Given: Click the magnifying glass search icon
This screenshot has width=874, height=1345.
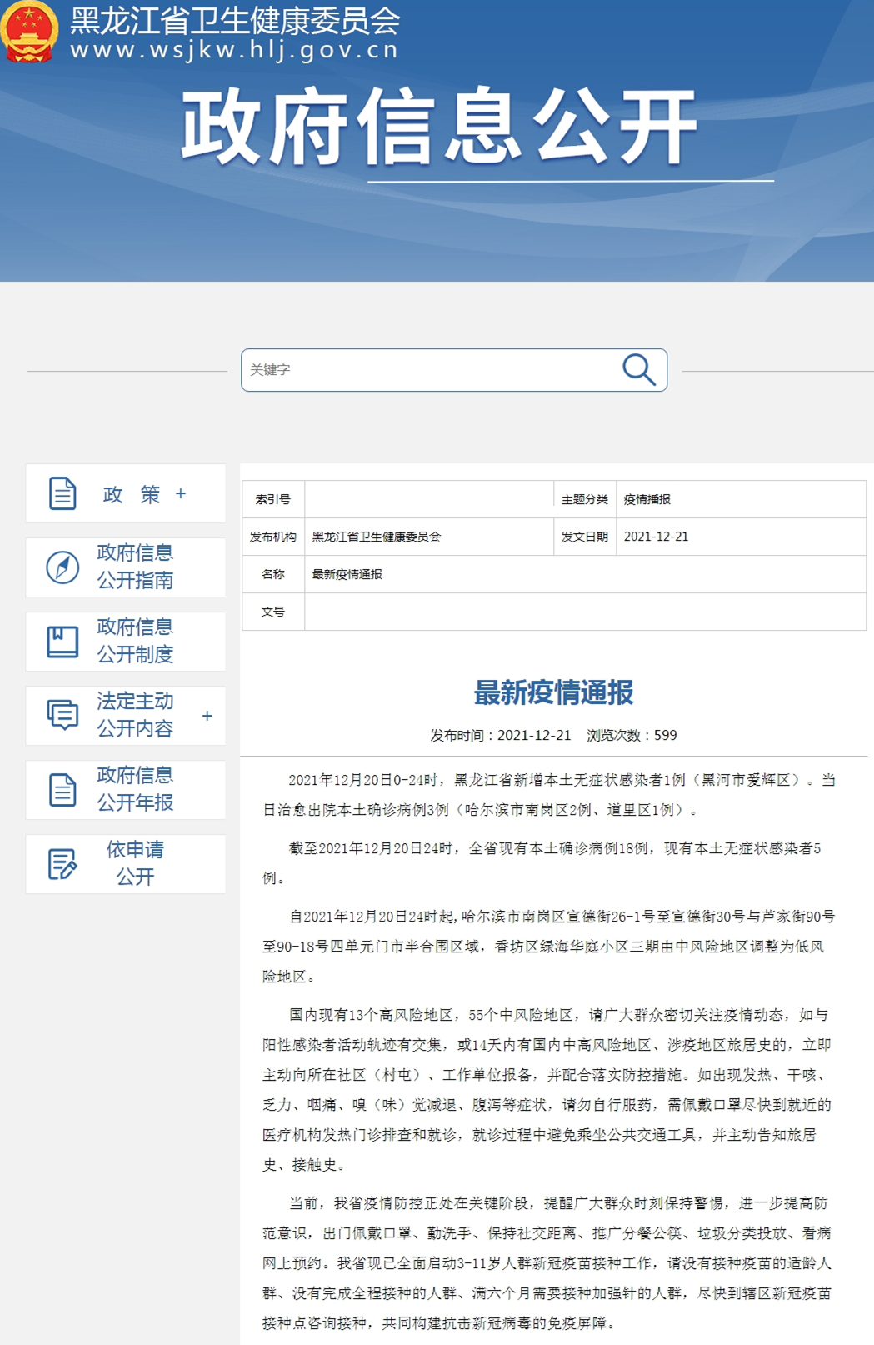Looking at the screenshot, I should pos(639,369).
